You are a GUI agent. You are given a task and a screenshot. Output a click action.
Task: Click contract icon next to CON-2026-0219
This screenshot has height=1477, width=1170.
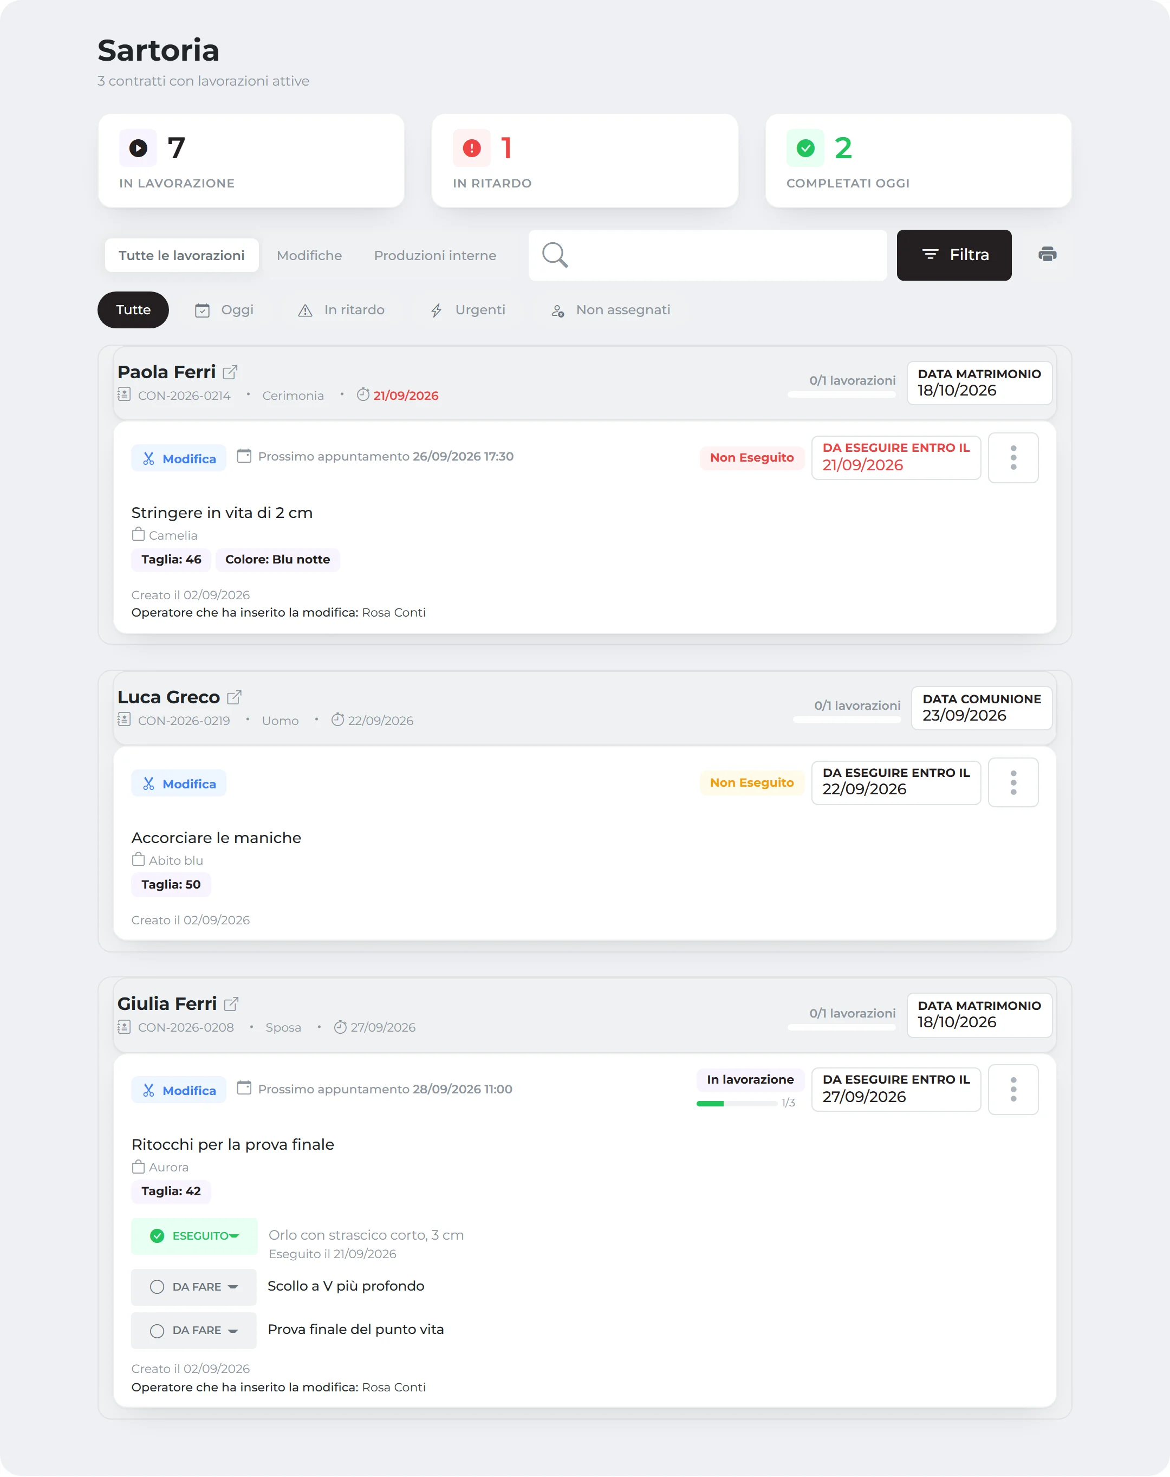(x=124, y=720)
